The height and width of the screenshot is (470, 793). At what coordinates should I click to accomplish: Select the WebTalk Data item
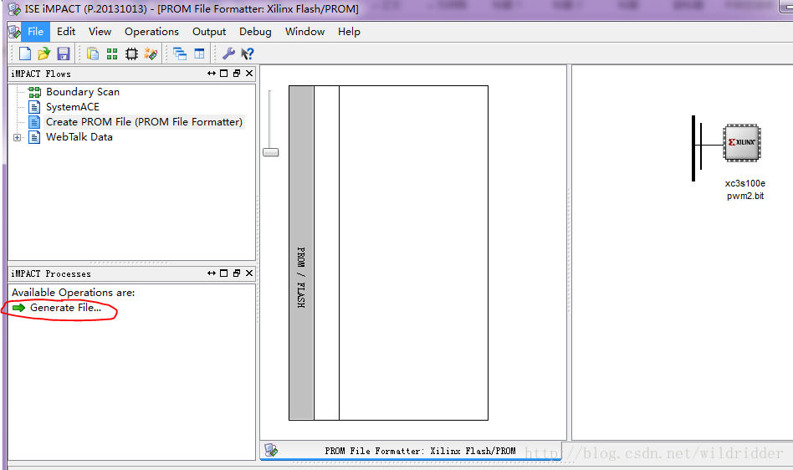point(79,137)
